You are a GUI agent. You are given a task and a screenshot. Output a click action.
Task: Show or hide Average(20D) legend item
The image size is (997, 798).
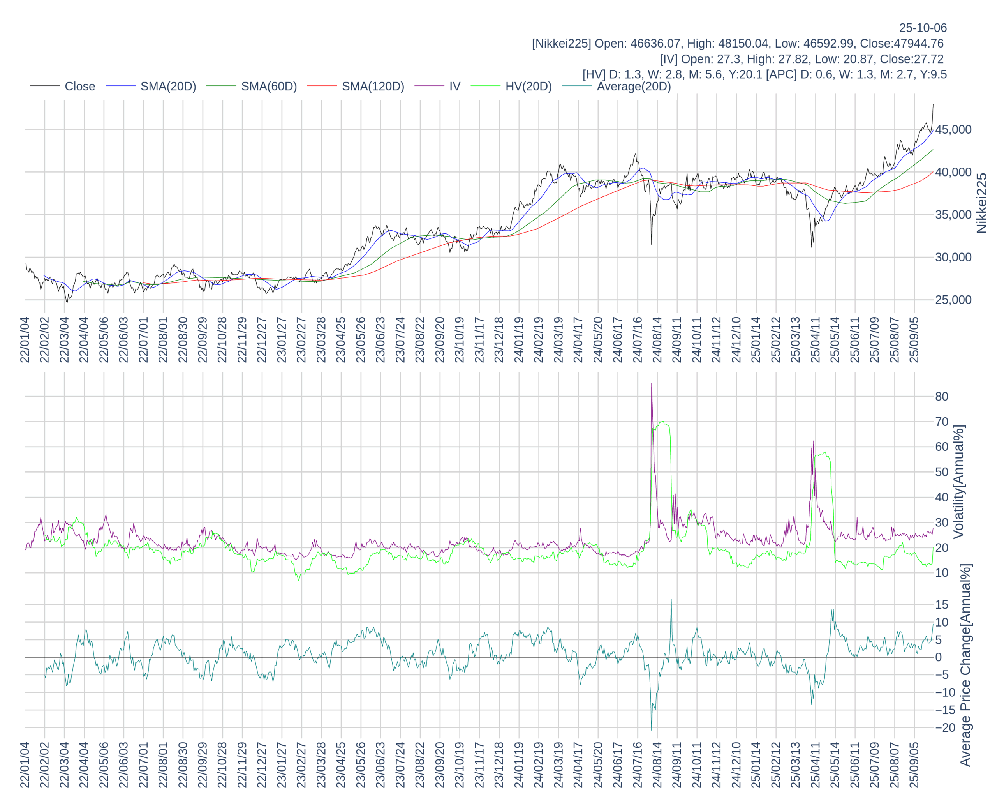point(633,87)
